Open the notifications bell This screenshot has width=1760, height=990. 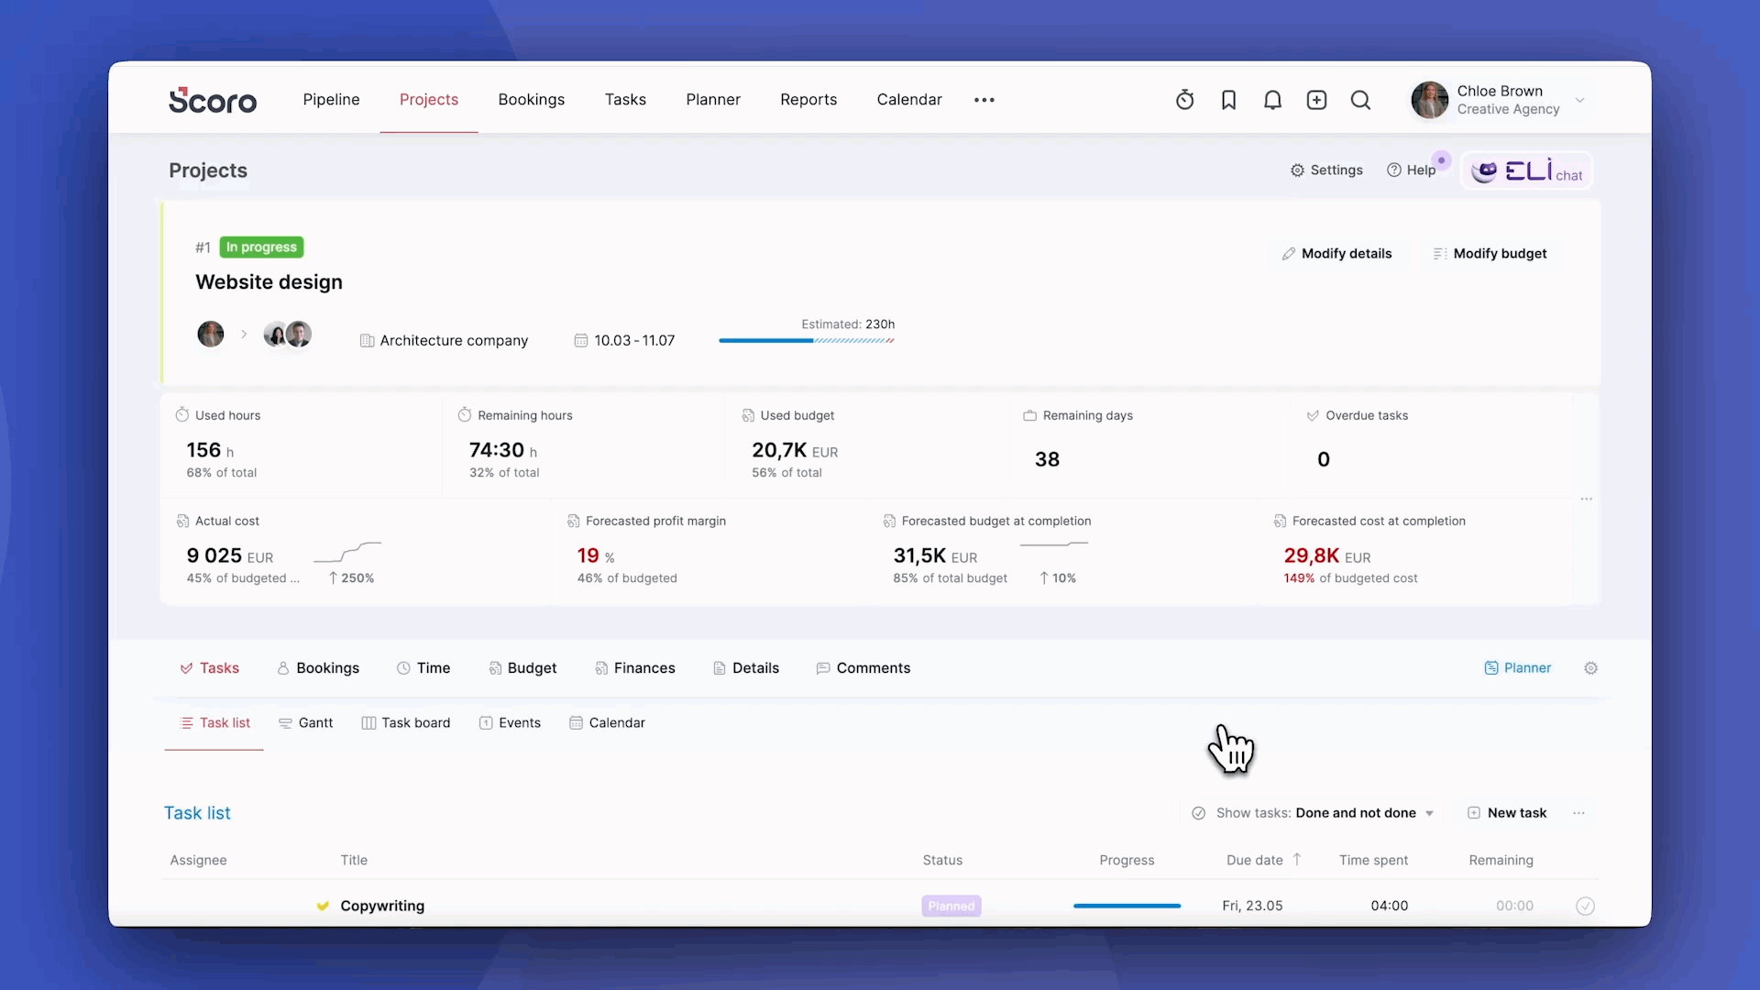1272,100
